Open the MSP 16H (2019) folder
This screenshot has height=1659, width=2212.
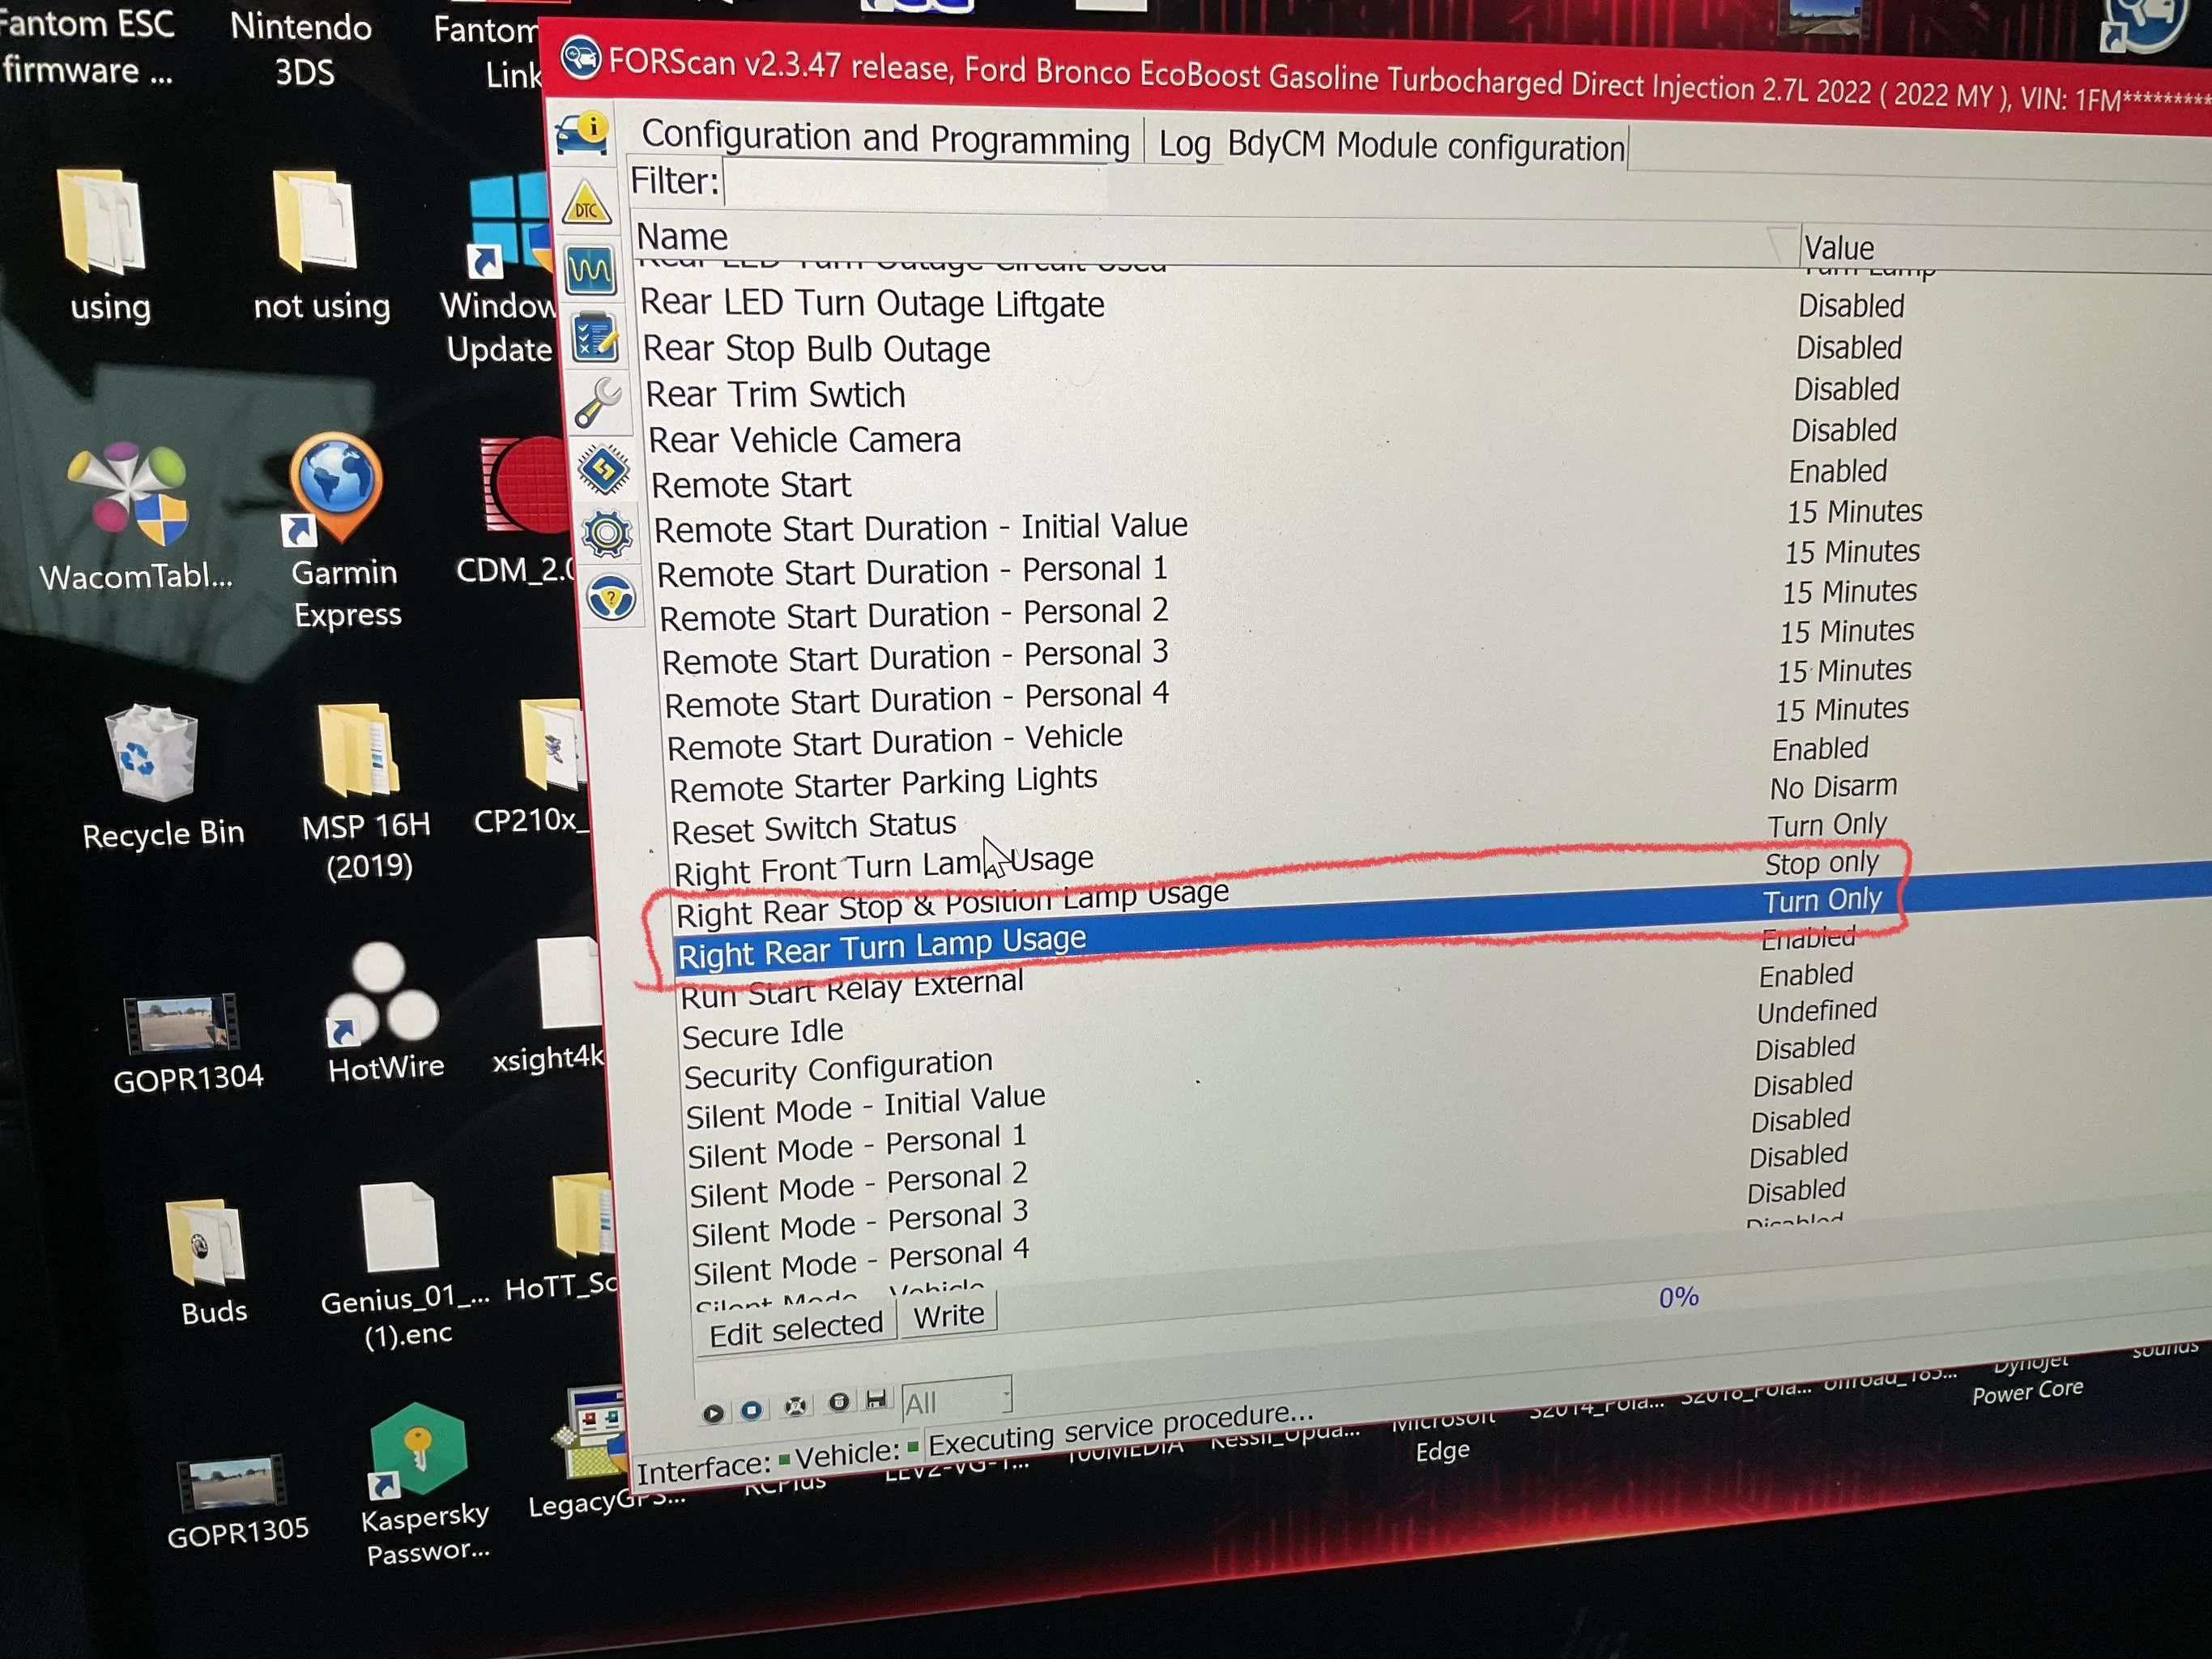click(x=365, y=791)
